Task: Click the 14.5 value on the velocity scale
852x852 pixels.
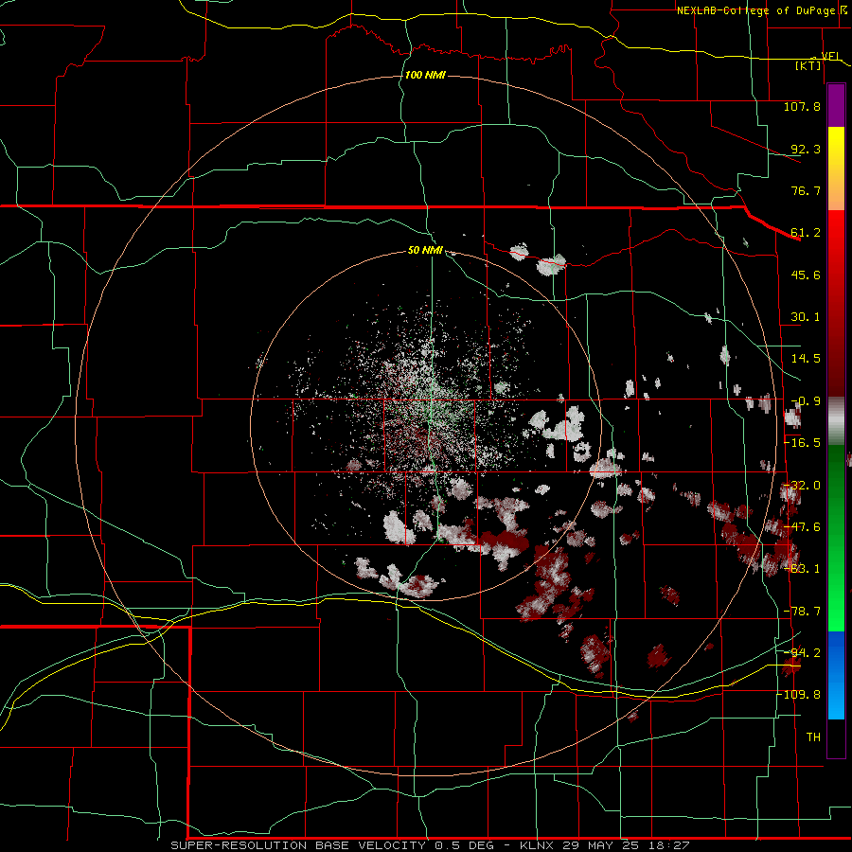Action: tap(806, 359)
